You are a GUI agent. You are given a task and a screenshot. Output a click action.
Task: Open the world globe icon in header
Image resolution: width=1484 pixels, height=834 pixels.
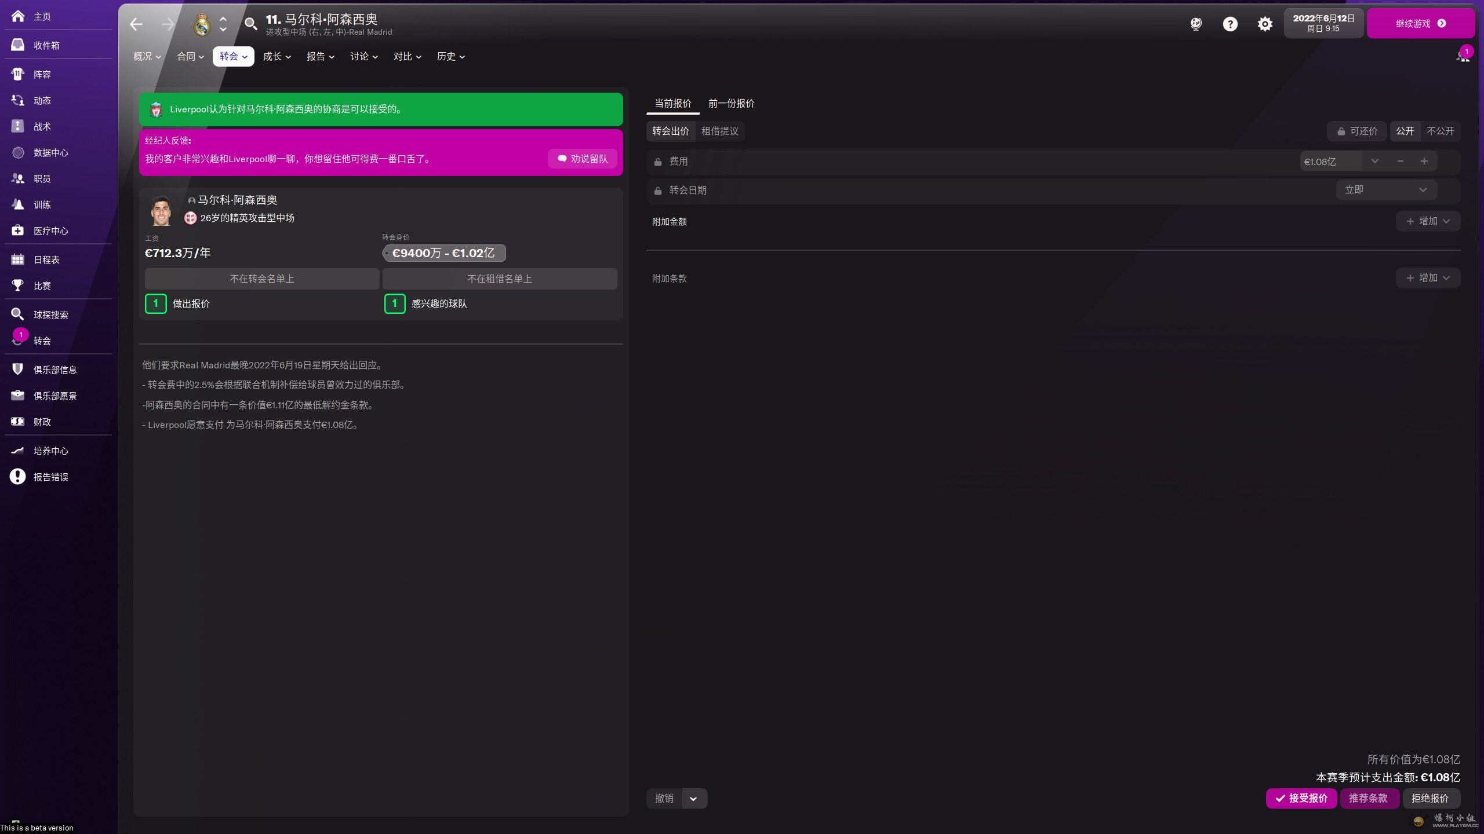tap(1196, 24)
